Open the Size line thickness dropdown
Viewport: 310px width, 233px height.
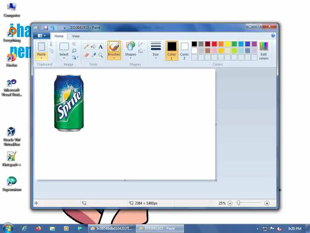[156, 50]
